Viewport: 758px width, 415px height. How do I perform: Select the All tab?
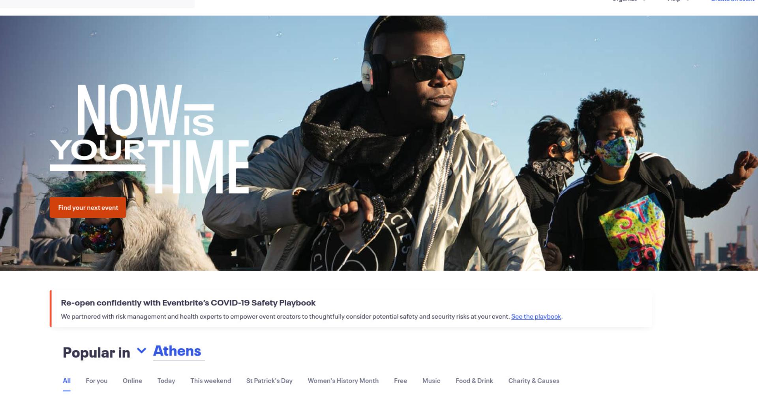pyautogui.click(x=67, y=381)
